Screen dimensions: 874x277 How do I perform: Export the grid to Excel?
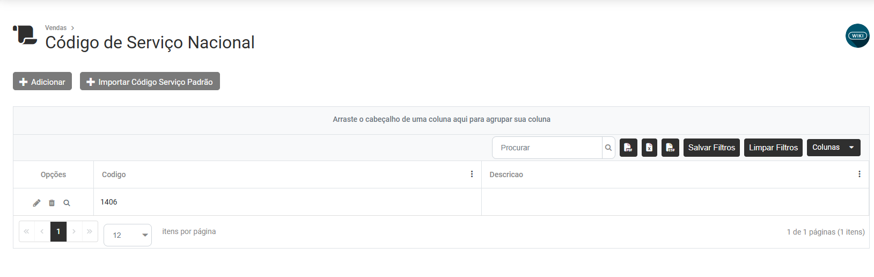(649, 148)
